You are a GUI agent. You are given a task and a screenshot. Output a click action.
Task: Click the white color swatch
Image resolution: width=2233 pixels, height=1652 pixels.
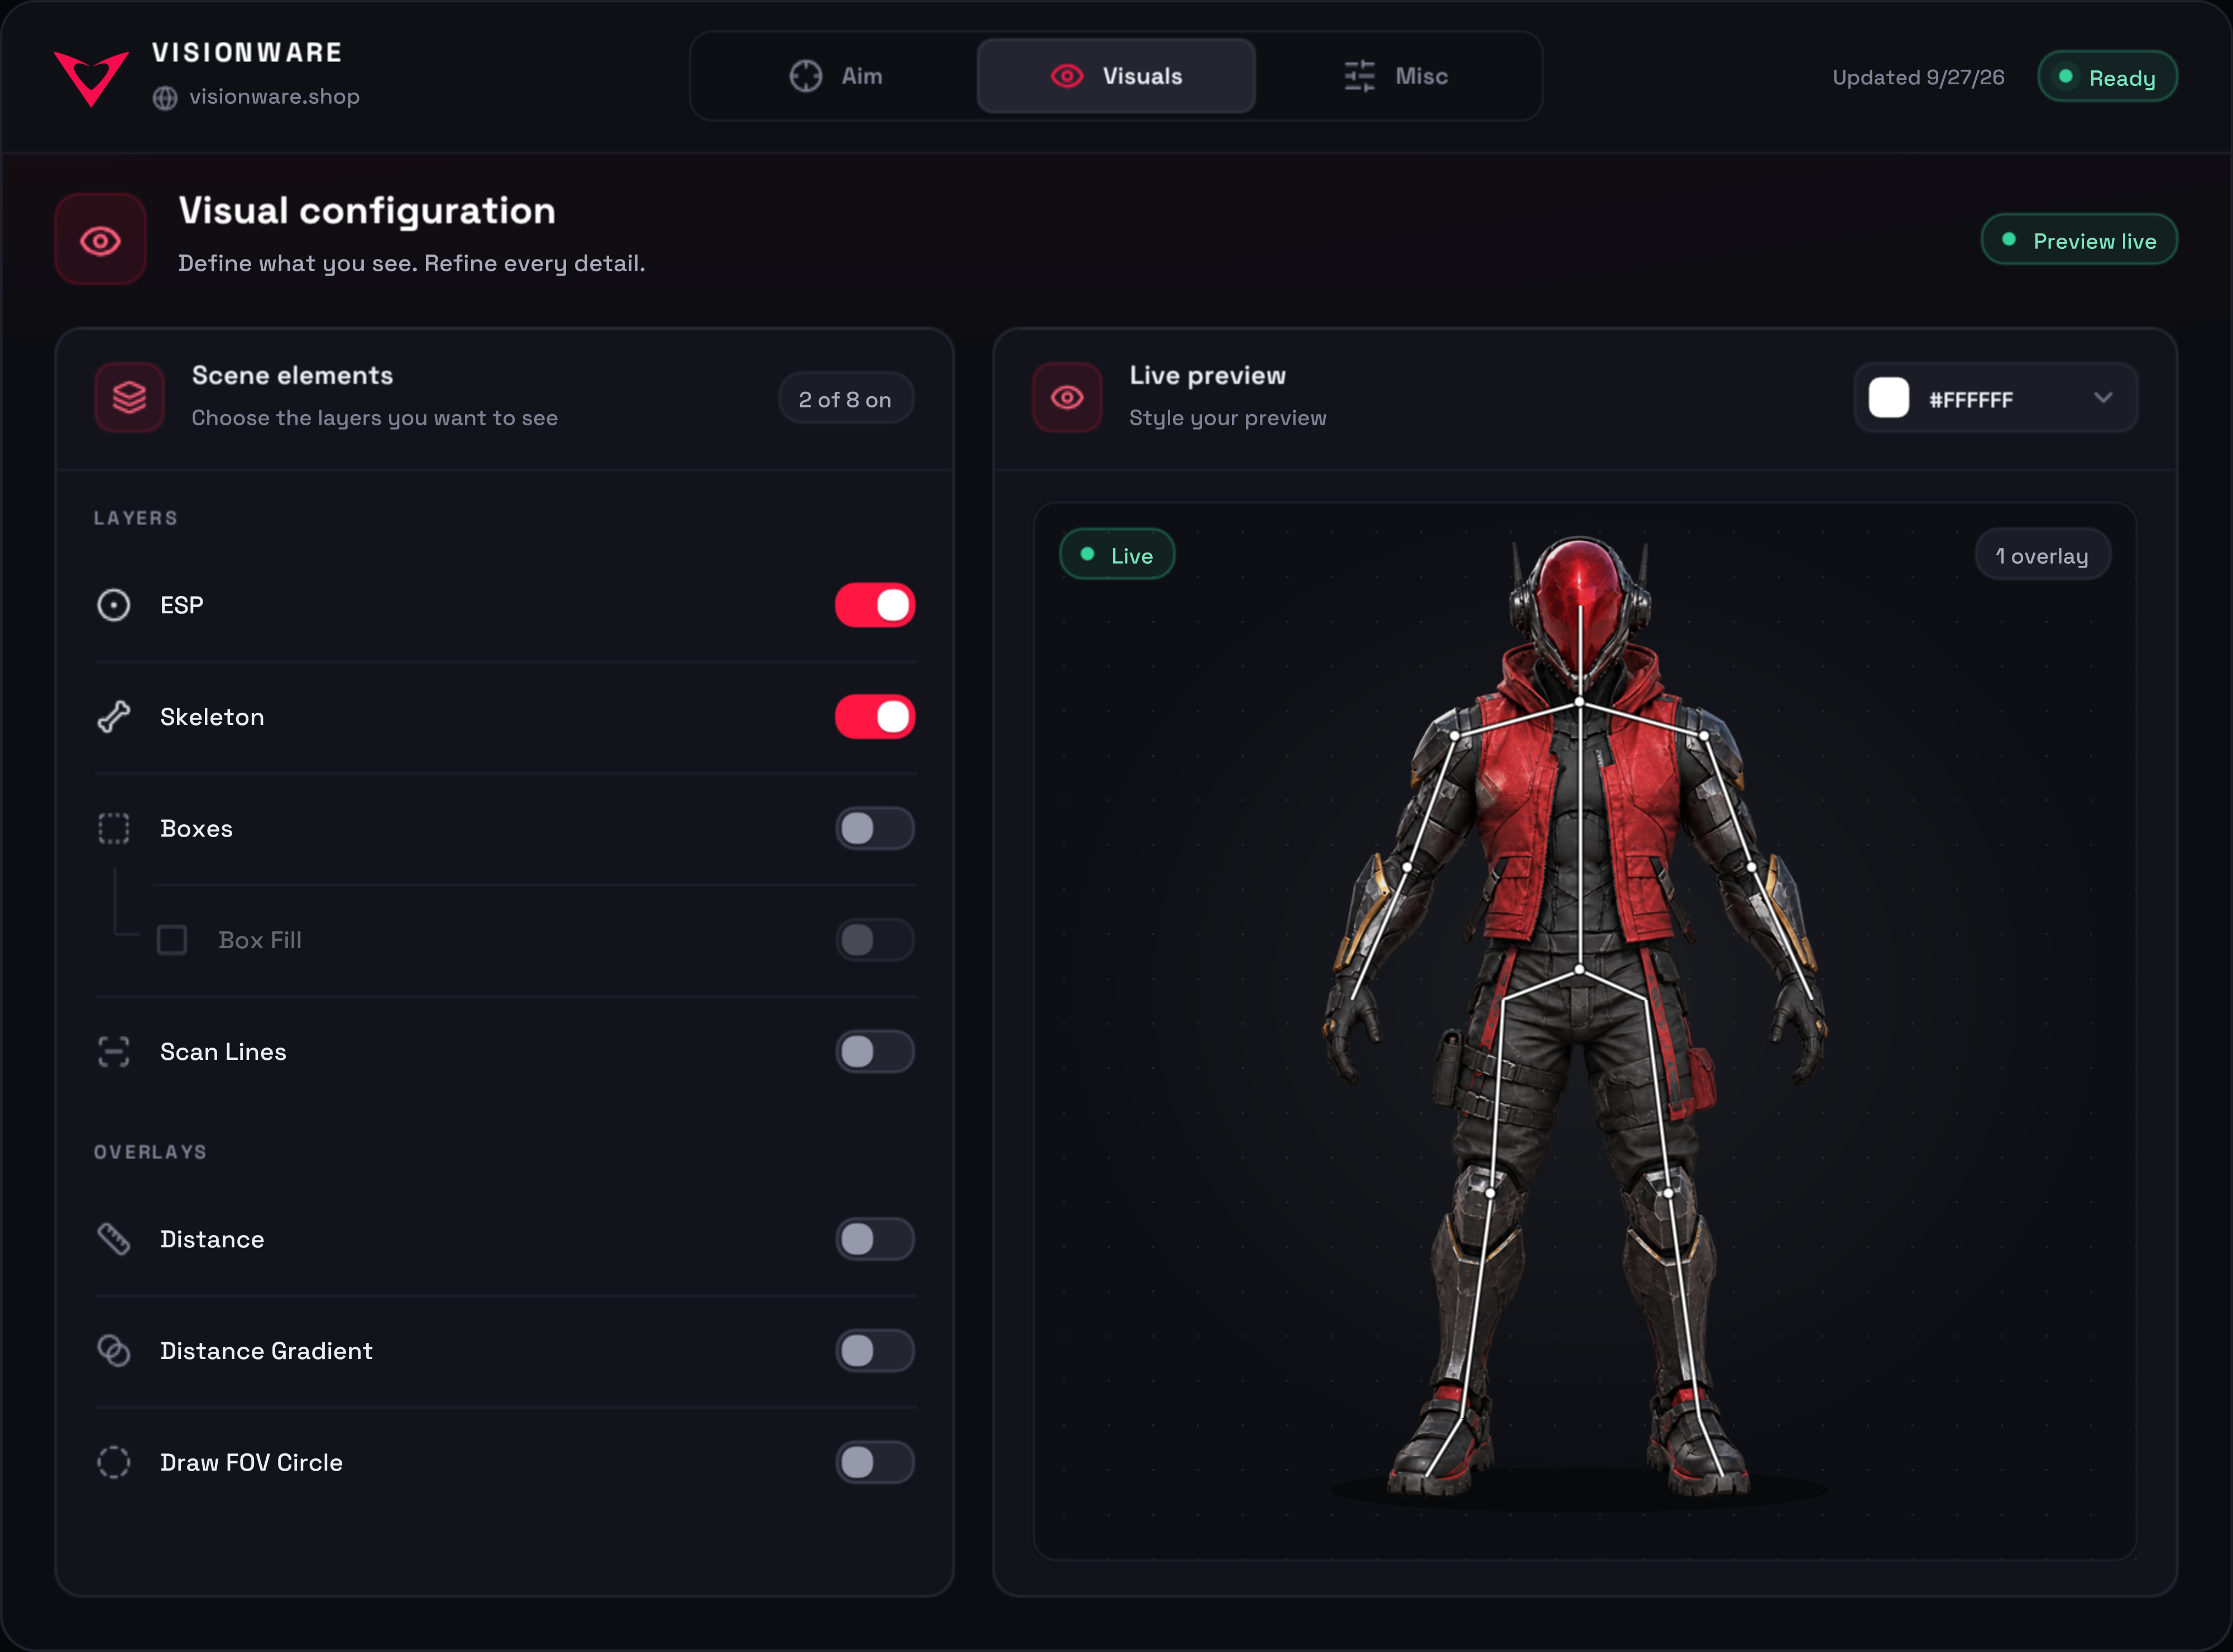click(x=1889, y=397)
